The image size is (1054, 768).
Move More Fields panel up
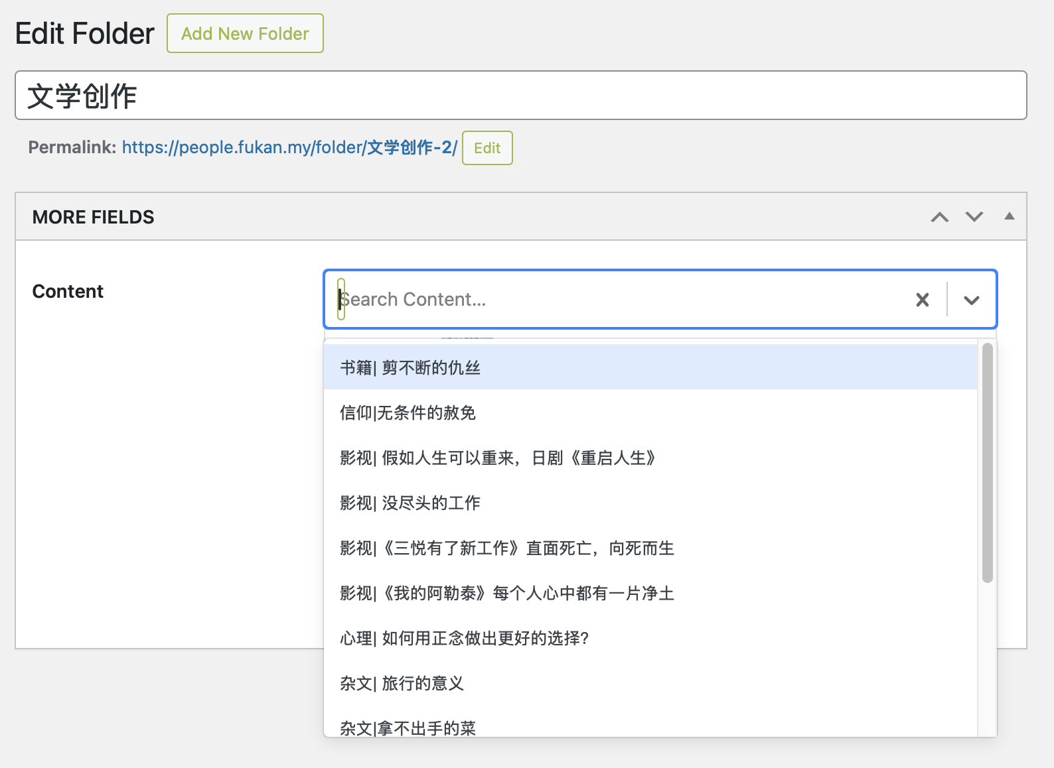tap(939, 217)
